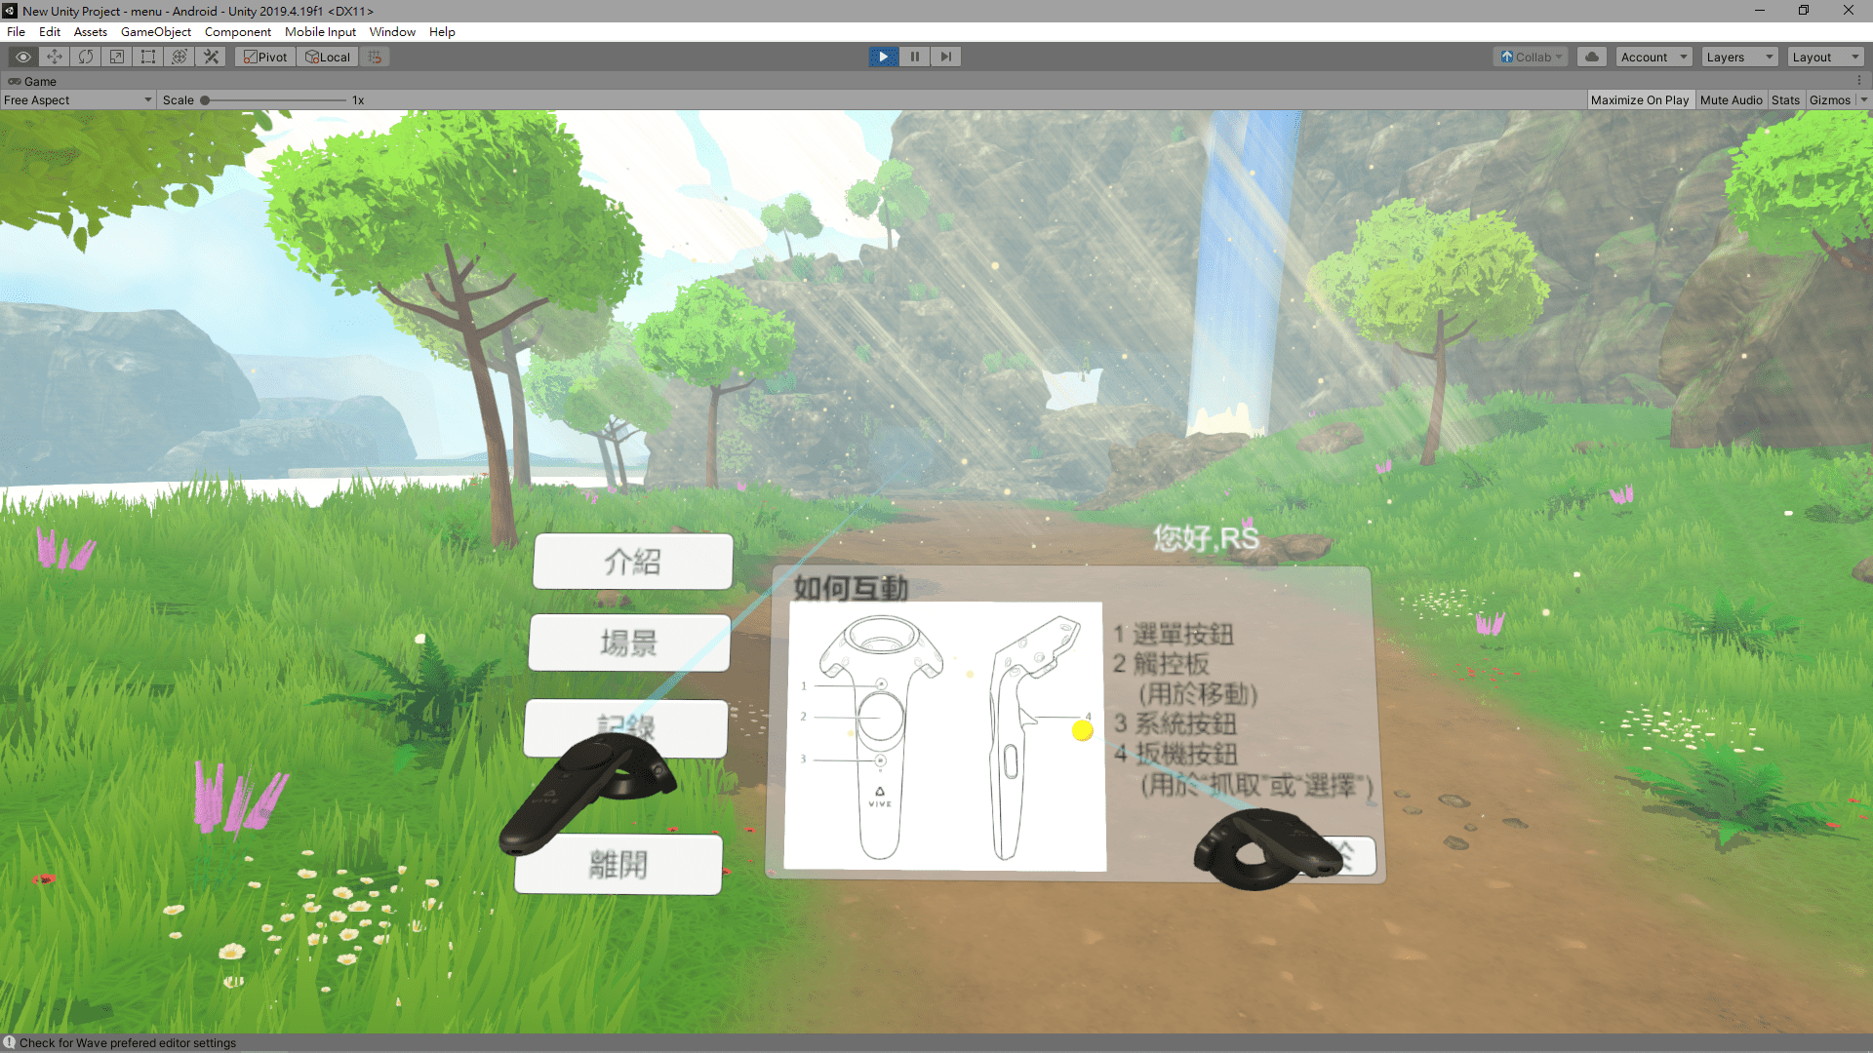Step forward one frame
1873x1053 pixels.
tap(945, 57)
